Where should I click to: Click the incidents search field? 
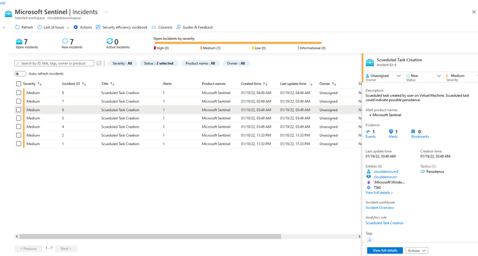click(x=54, y=63)
